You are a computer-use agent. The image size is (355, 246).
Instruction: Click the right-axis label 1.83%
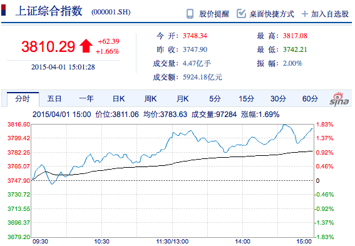[325, 125]
